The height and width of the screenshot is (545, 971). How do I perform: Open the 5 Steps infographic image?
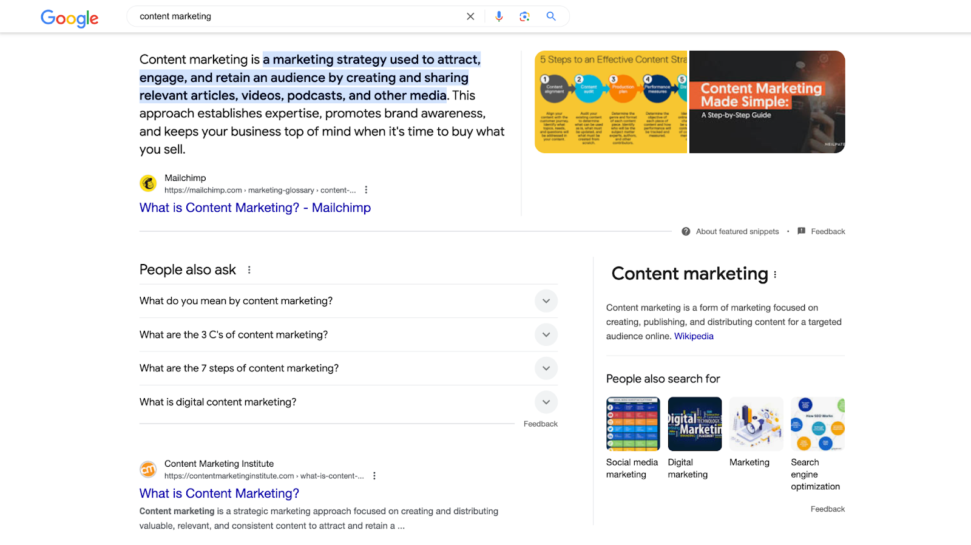click(611, 102)
